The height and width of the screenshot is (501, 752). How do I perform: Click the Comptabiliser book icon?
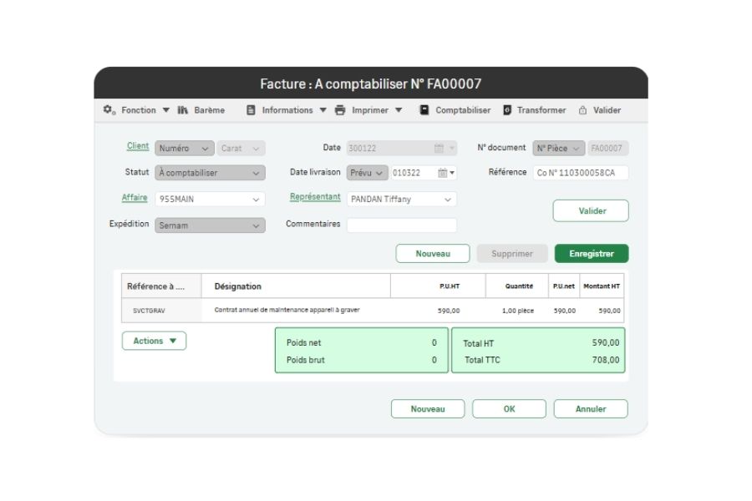click(424, 110)
